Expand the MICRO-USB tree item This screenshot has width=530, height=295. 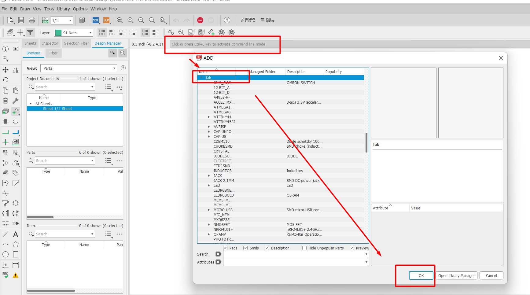pos(209,210)
